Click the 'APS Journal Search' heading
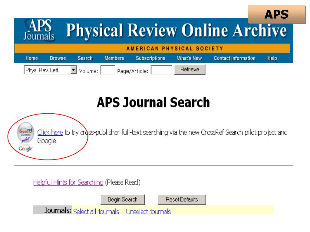The height and width of the screenshot is (232, 310). (153, 102)
